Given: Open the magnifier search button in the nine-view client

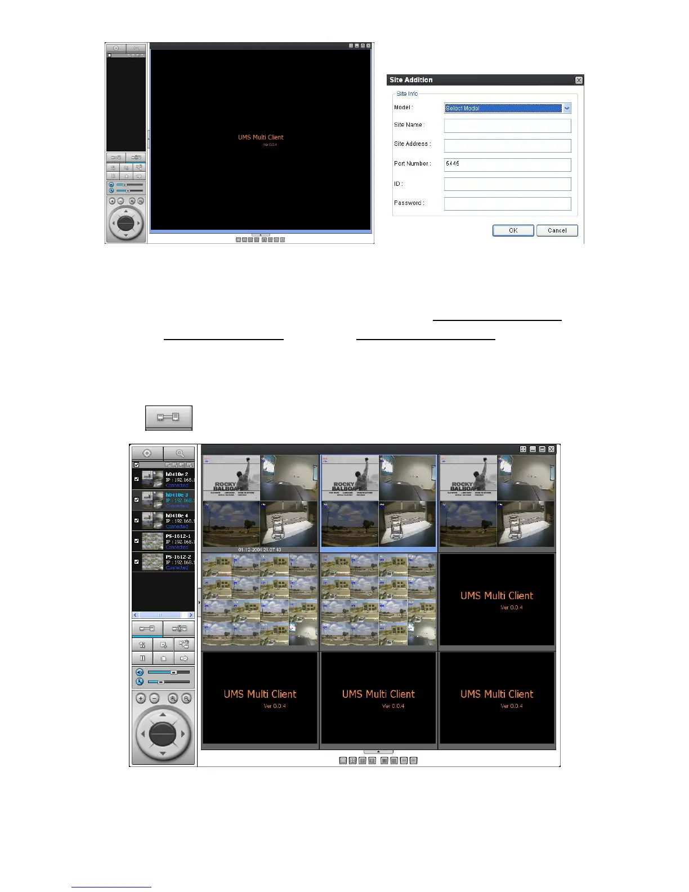Looking at the screenshot, I should (180, 453).
